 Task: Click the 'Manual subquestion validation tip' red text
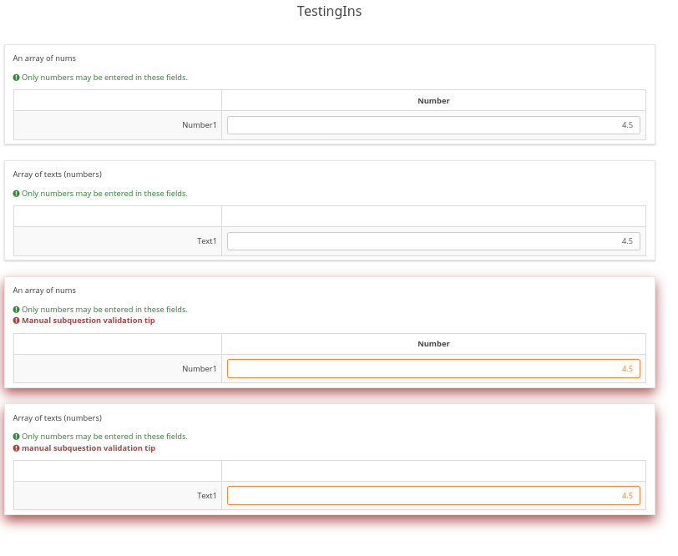coord(88,321)
